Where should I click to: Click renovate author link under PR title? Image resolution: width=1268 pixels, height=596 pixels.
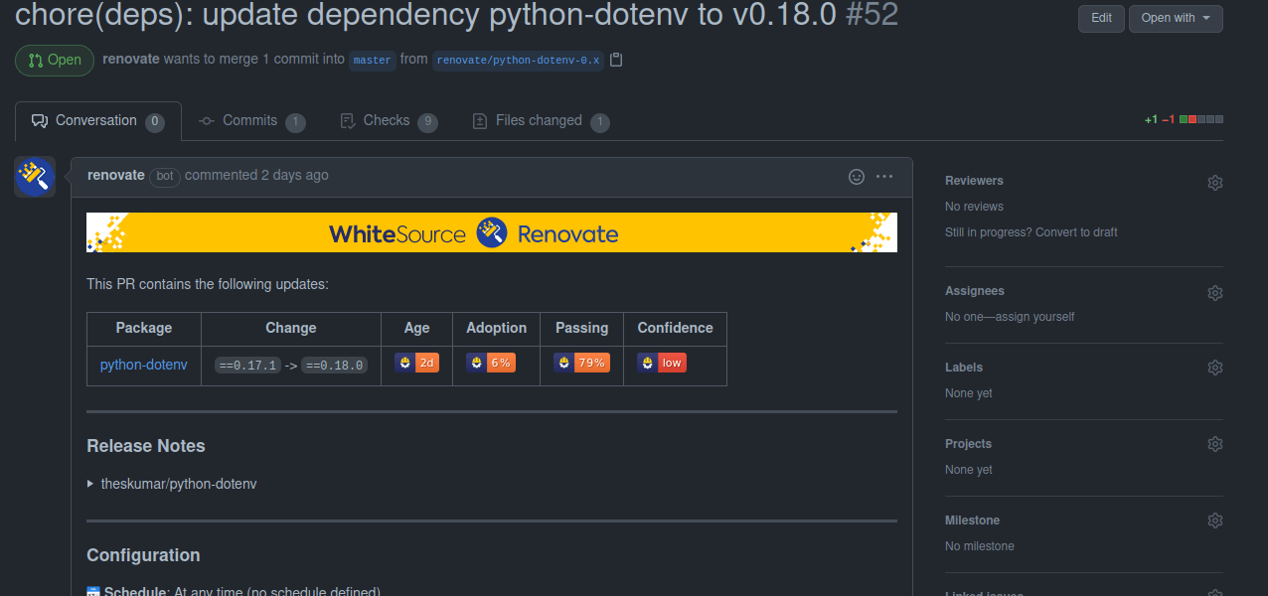[131, 59]
